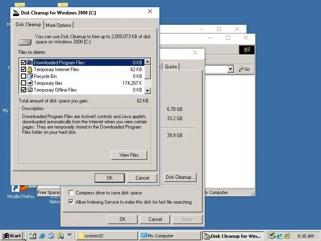Screen dimensions: 321x241
Task: Click Cancel in Disk Cleanup dialog
Action: click(x=142, y=178)
